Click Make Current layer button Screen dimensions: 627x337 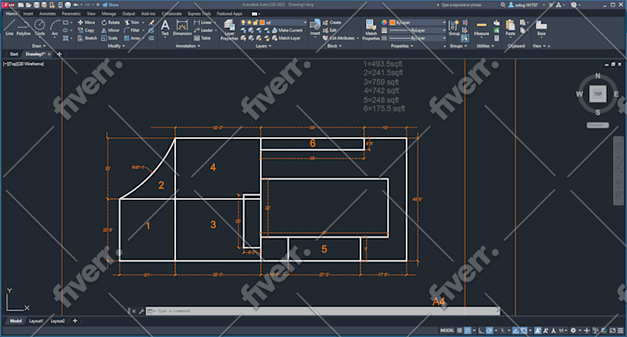[x=288, y=30]
